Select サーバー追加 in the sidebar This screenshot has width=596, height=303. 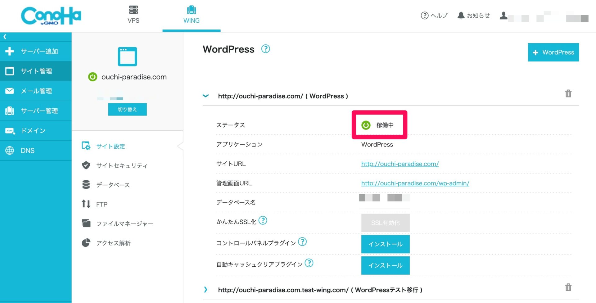(x=36, y=51)
